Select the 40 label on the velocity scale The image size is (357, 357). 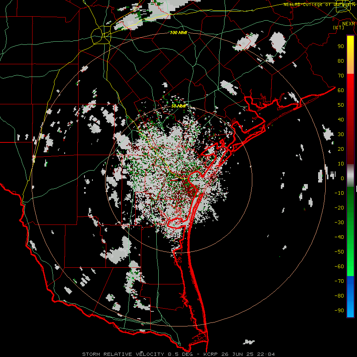(341, 120)
